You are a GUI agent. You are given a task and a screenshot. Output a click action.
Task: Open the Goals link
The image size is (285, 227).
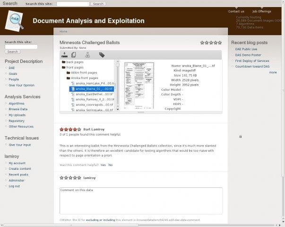click(13, 74)
